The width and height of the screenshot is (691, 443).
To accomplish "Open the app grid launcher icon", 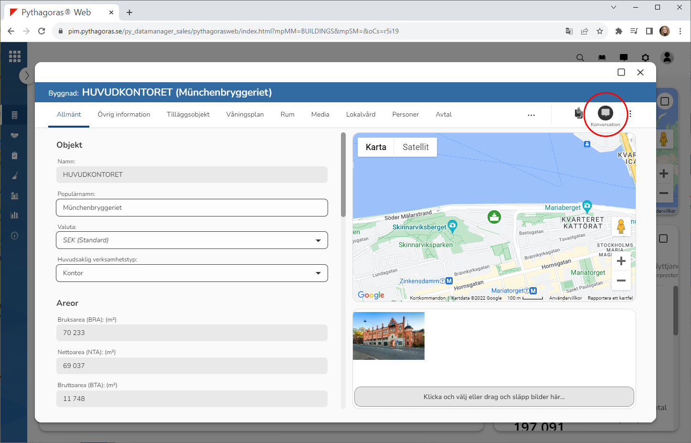I will pos(15,56).
